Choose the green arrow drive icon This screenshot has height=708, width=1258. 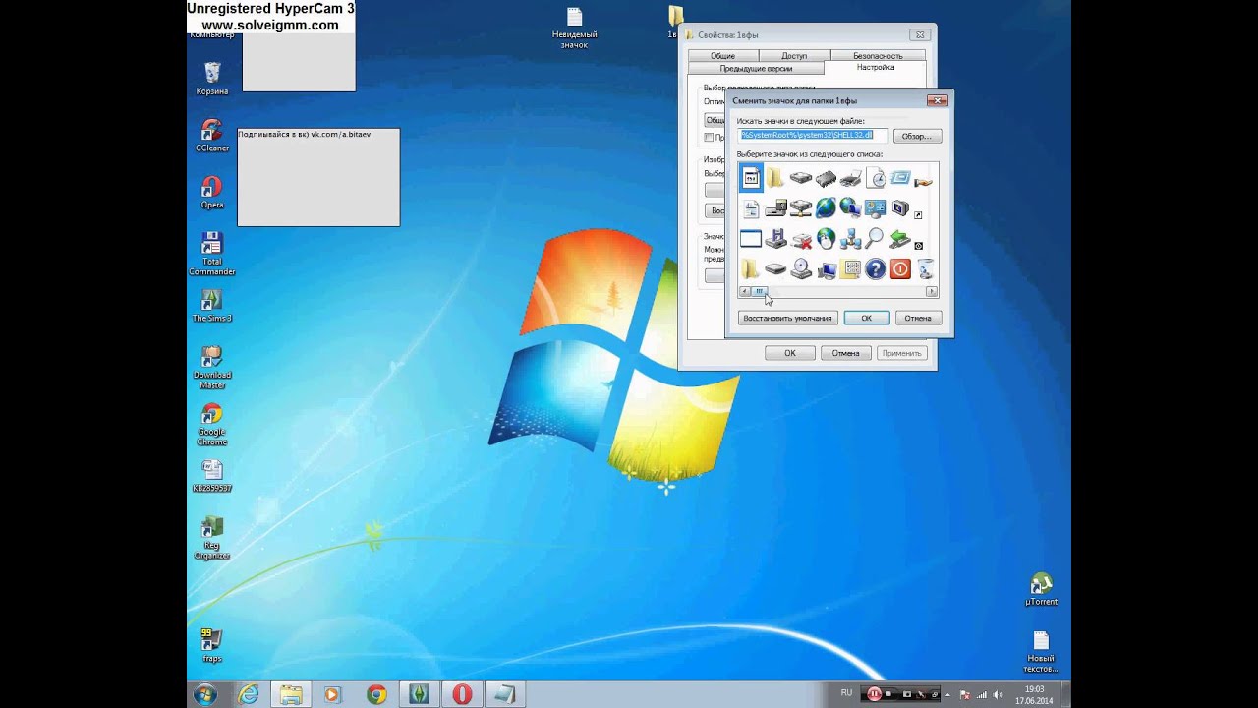900,239
